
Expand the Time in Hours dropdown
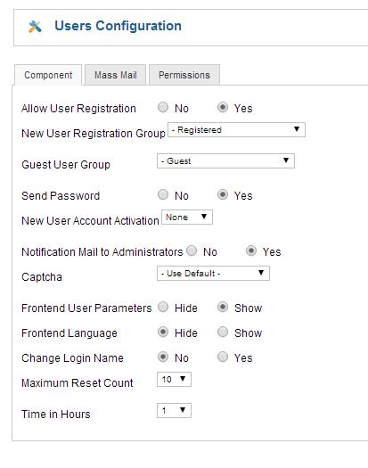(x=174, y=411)
